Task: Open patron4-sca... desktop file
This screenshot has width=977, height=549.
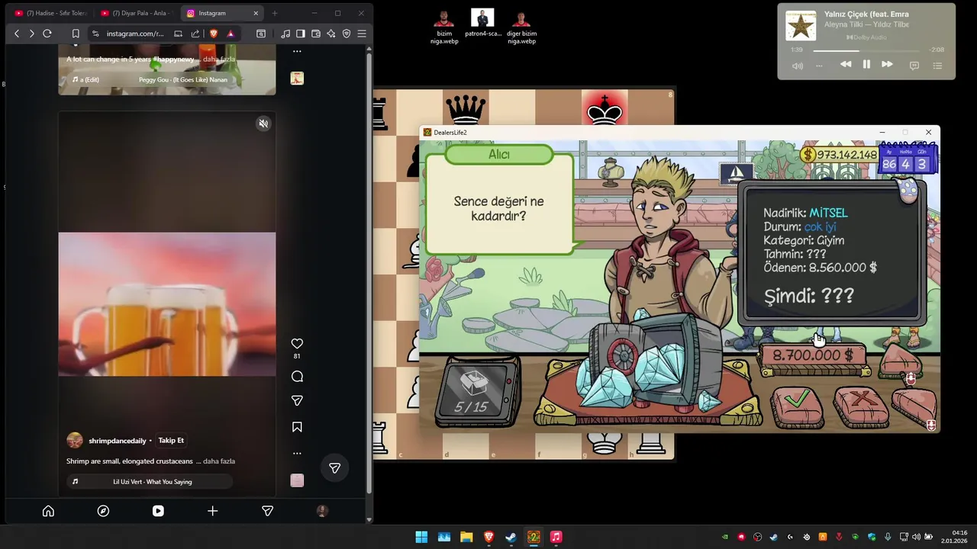Action: (483, 23)
